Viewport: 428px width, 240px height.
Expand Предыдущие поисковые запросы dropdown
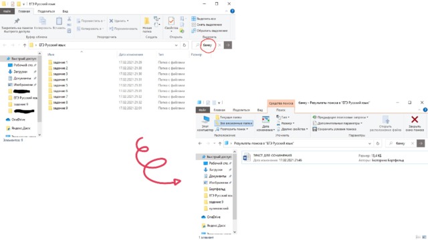340,117
